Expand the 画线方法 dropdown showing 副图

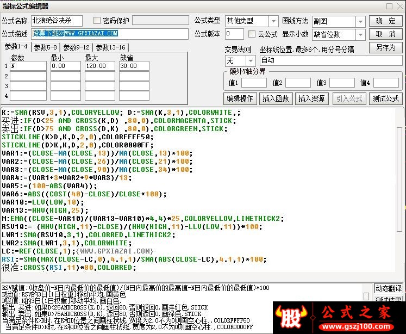coord(338,21)
